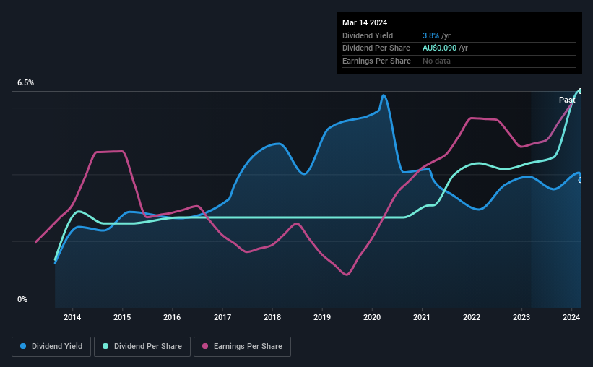Image resolution: width=593 pixels, height=367 pixels.
Task: Click the Mar 14 2024 tooltip date
Action: (x=365, y=22)
